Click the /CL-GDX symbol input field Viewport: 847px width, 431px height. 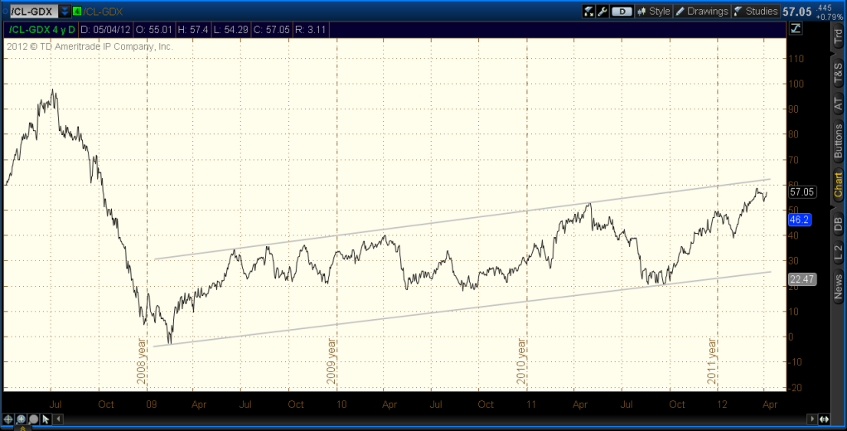pyautogui.click(x=31, y=12)
